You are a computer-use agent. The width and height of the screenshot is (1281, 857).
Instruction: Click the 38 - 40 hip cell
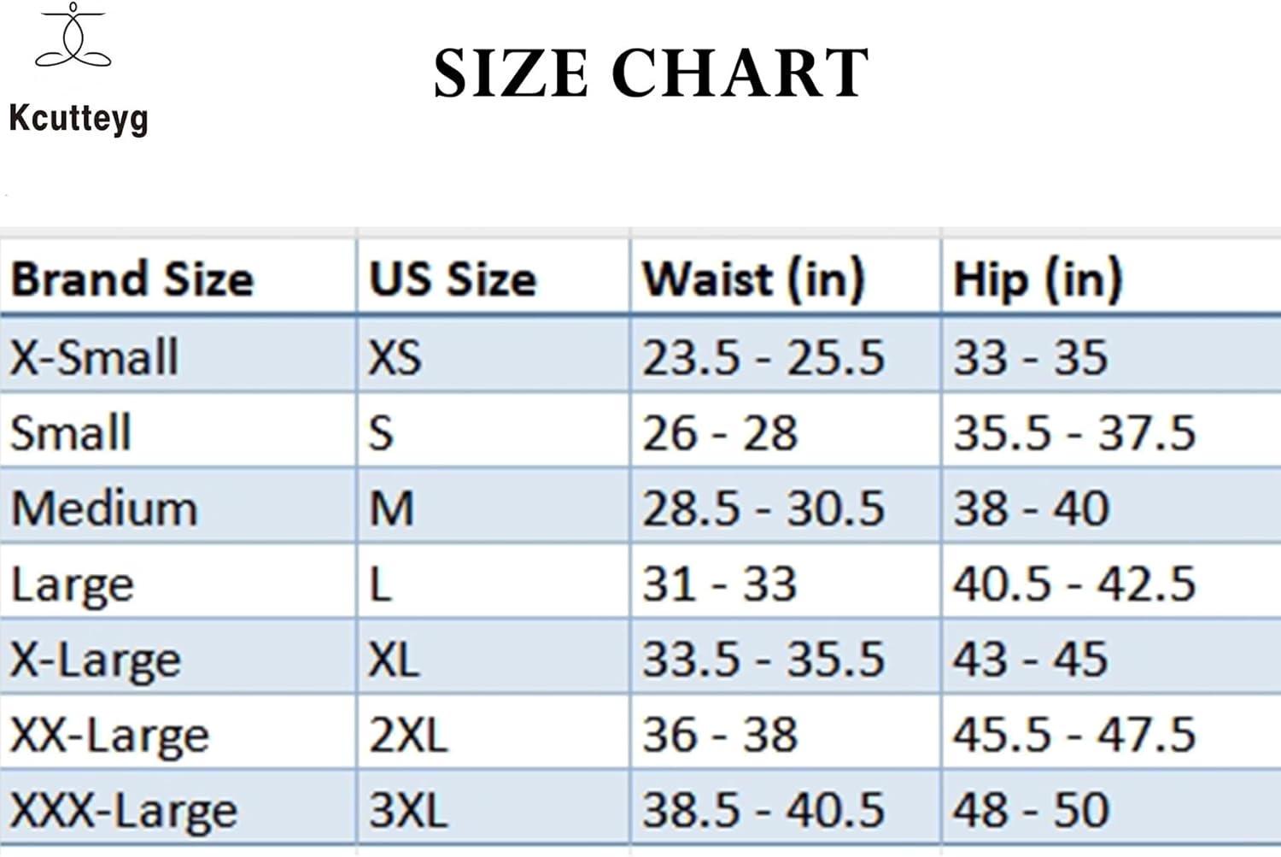pos(1031,508)
